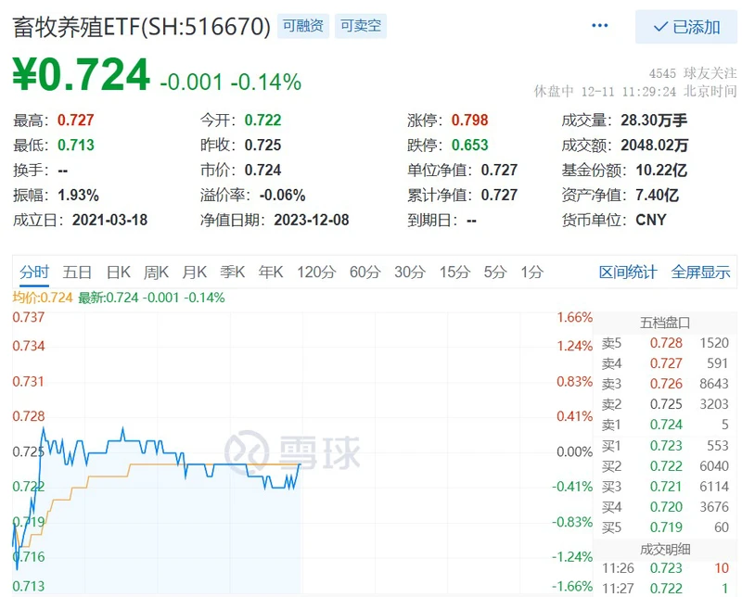The image size is (742, 597).
Task: Click the 1.66% percentage axis label
Action: [574, 317]
